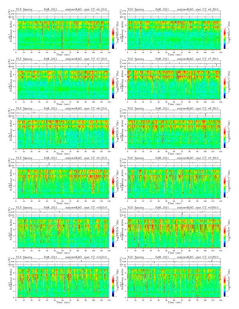Select the PSD color bar of the 7:20:0 panel
Viewport: 239px width, 309px height.
point(113,87)
